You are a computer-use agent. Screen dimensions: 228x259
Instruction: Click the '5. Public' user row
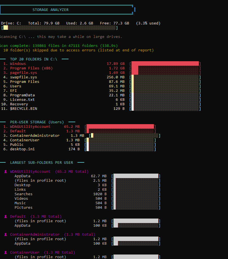tap(79, 145)
